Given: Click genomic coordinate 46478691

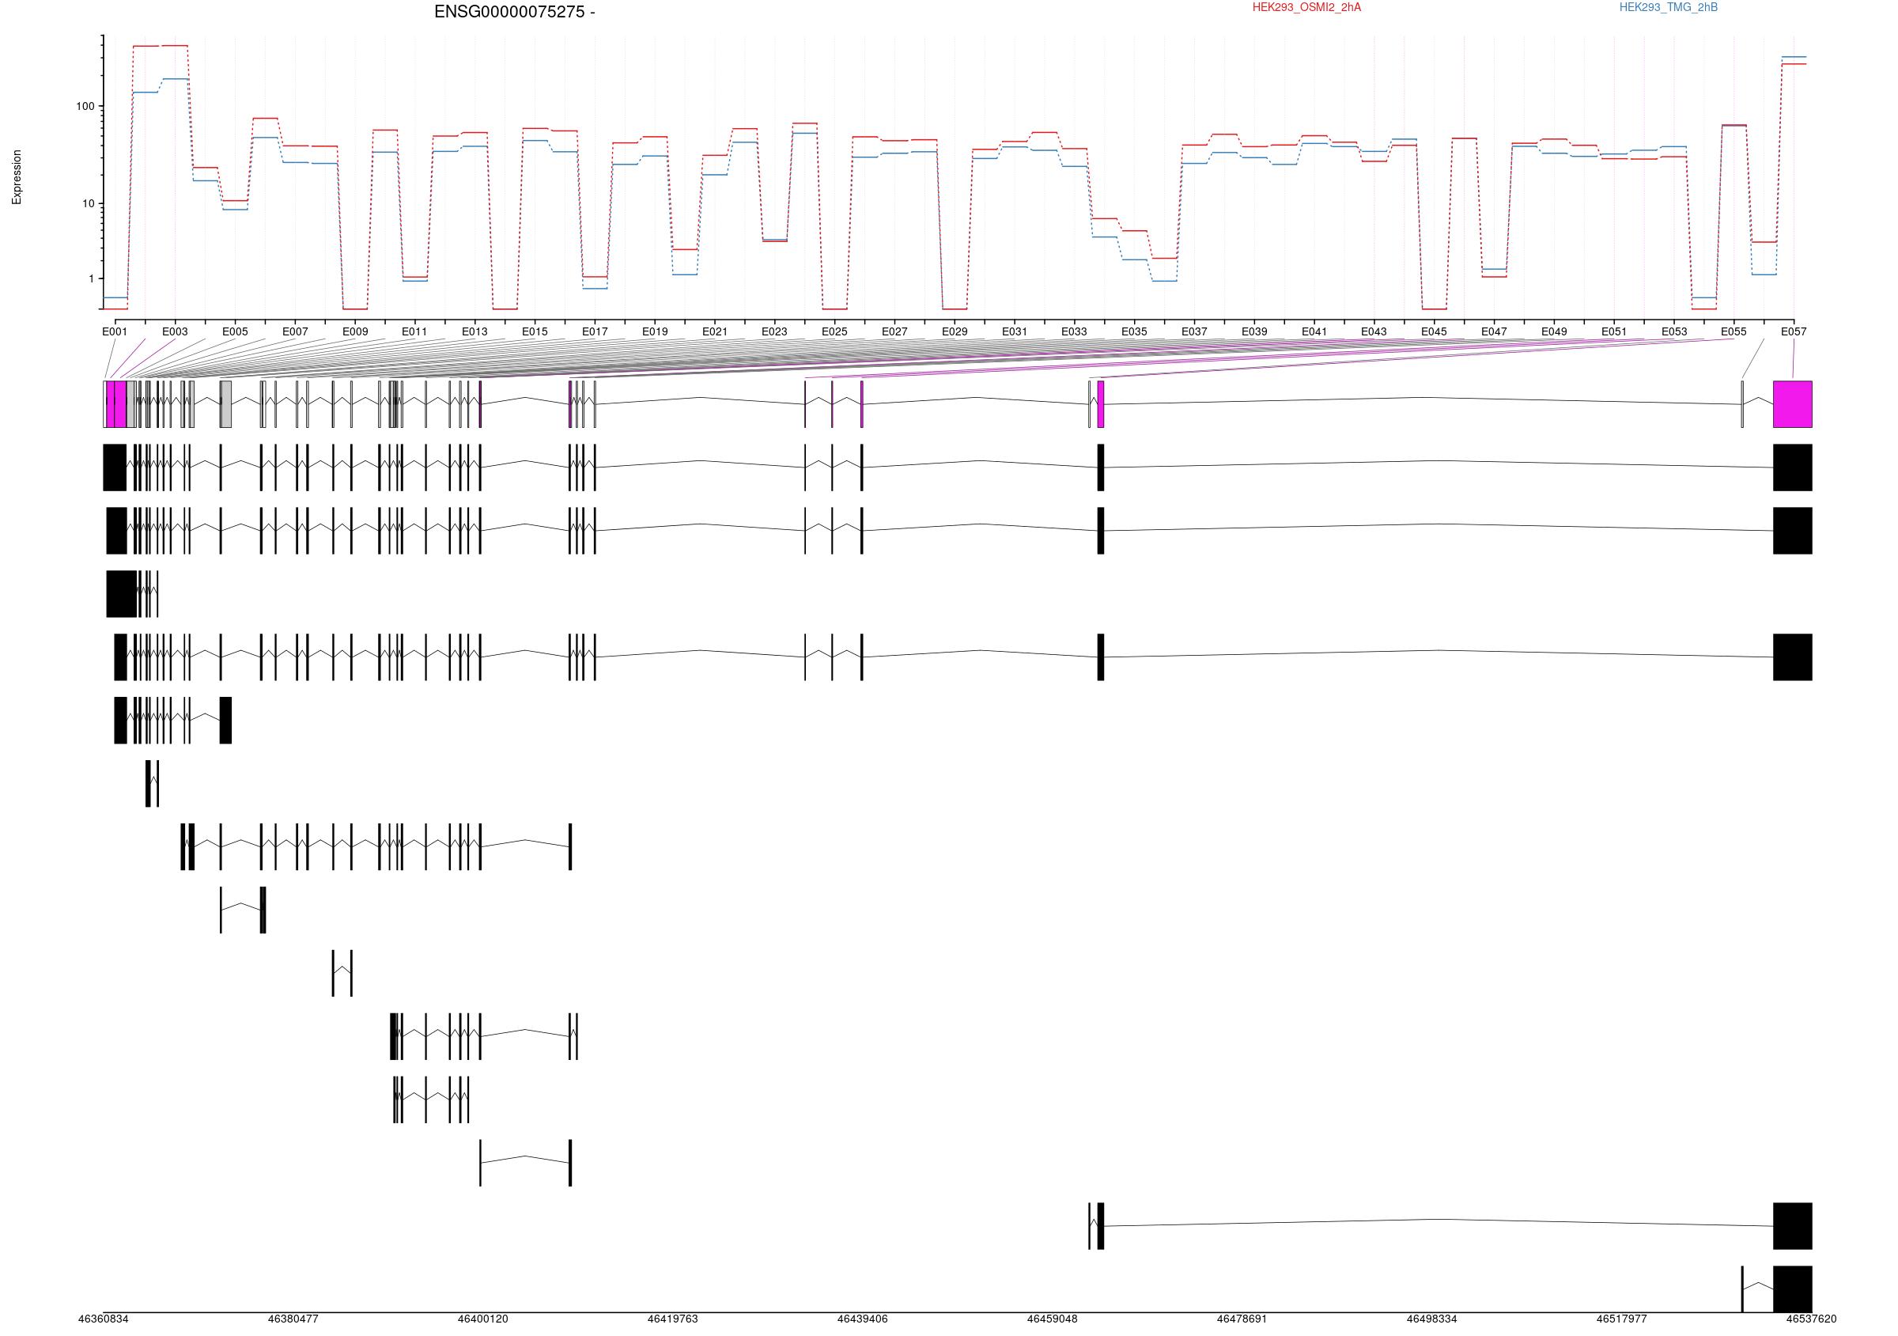Looking at the screenshot, I should 1242,1319.
